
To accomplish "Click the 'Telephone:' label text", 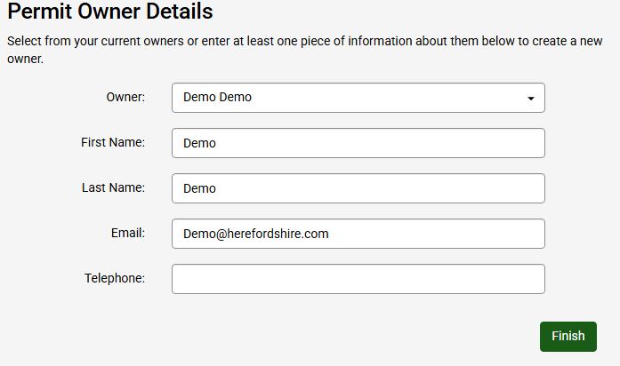I will coord(115,278).
